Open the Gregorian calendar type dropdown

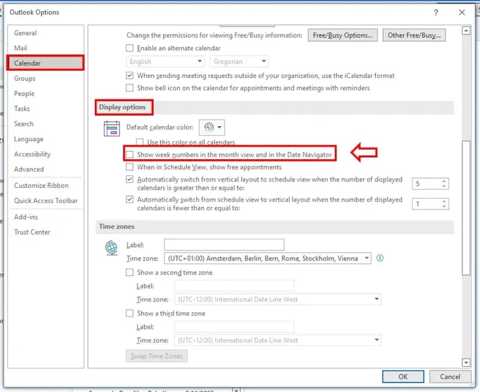tap(239, 62)
